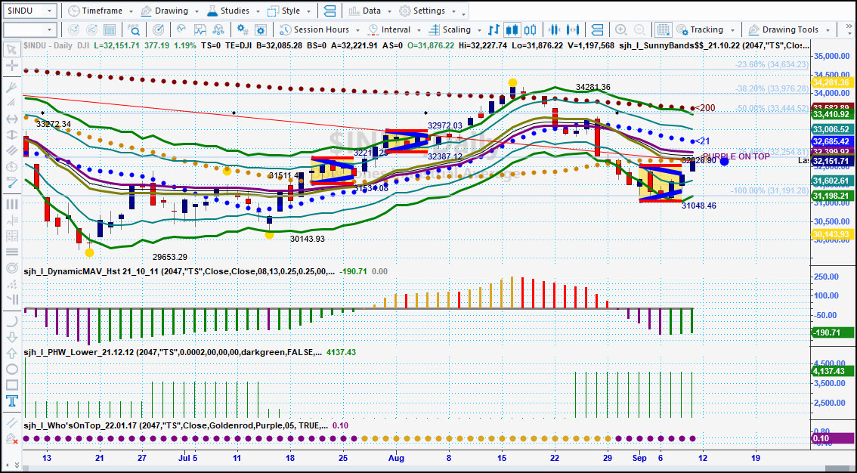857x473 pixels.
Task: Choose the vertical double-arrow drawing tool
Action: pyautogui.click(x=11, y=135)
